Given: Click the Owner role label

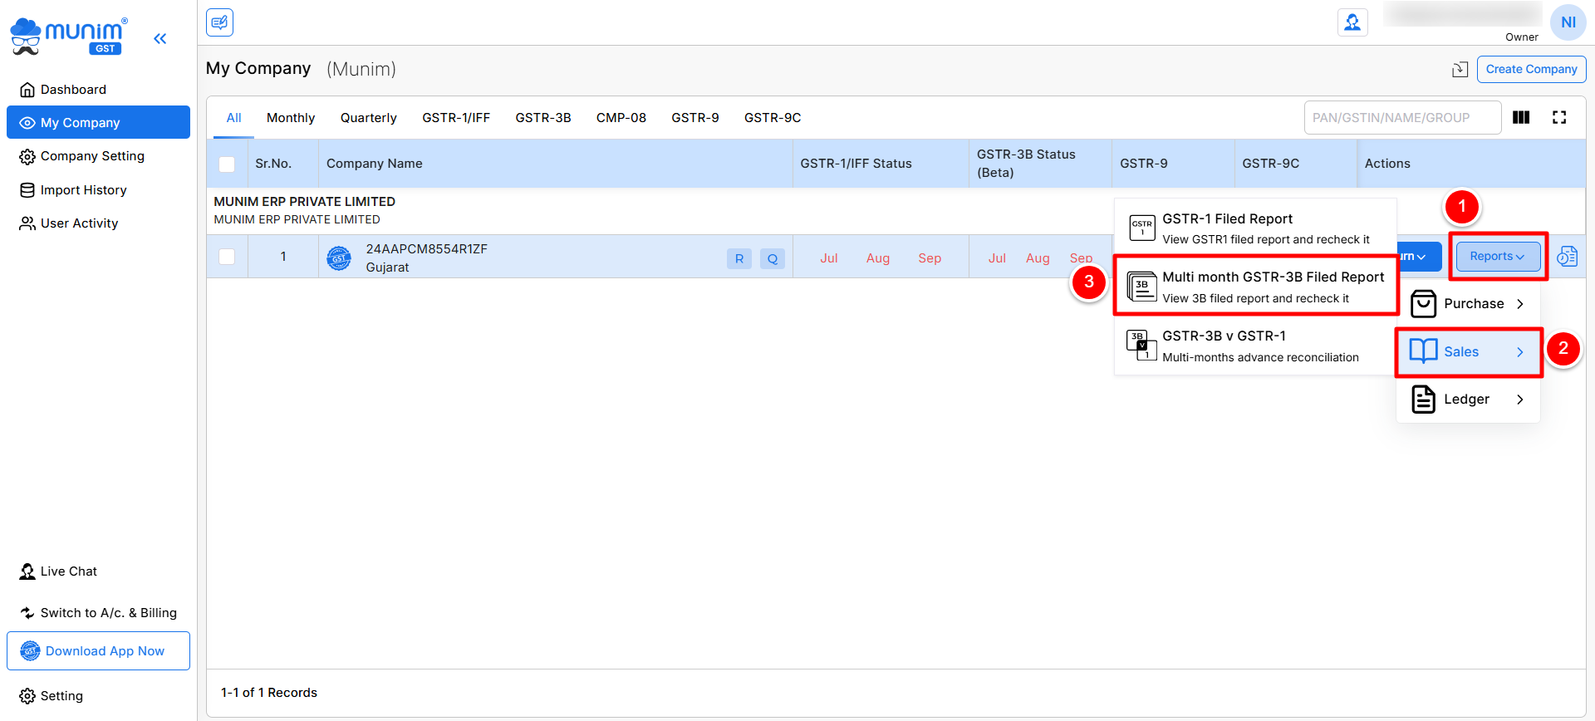Looking at the screenshot, I should (1521, 37).
